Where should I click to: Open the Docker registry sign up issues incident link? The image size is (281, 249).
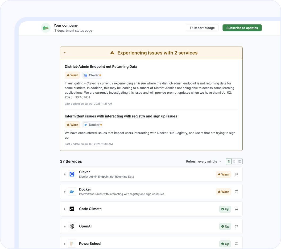coord(121,116)
